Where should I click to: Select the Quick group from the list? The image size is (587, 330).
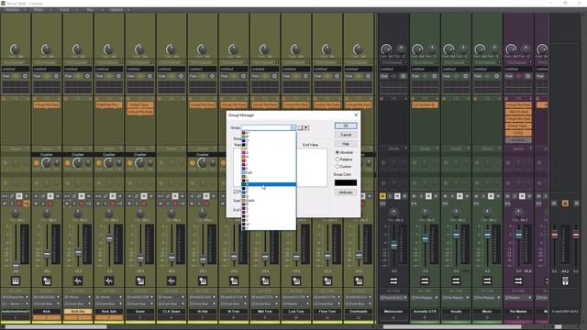click(269, 200)
